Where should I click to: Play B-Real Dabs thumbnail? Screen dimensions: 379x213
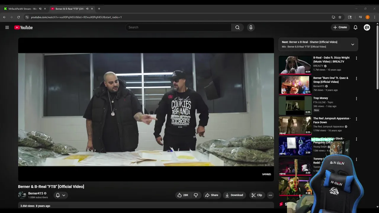(295, 65)
